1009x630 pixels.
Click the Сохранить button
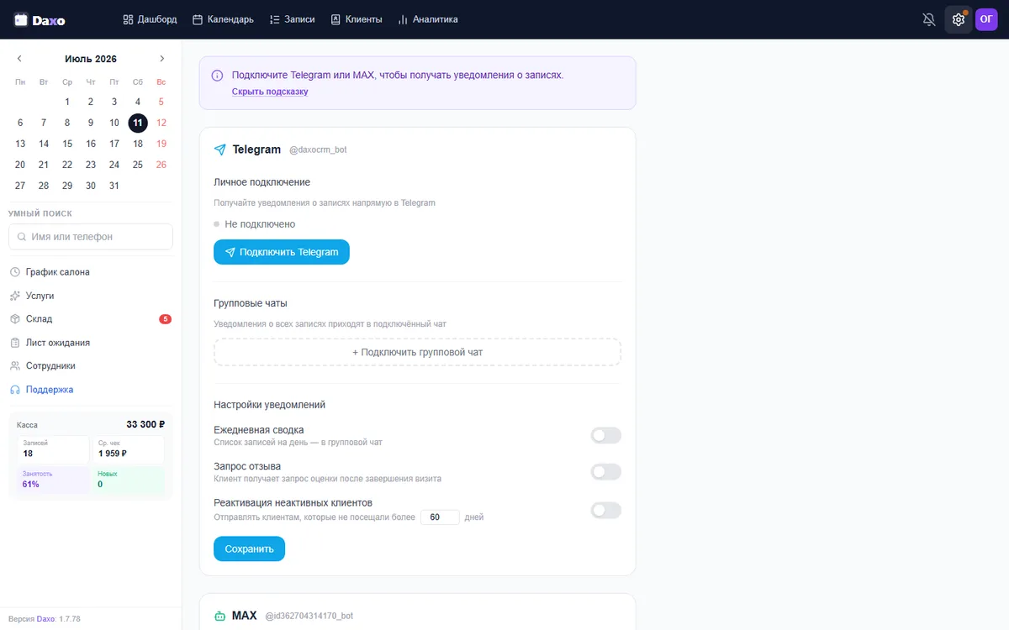[250, 549]
